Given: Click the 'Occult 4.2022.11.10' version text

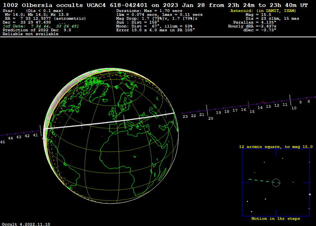Looking at the screenshot, I should [26, 224].
